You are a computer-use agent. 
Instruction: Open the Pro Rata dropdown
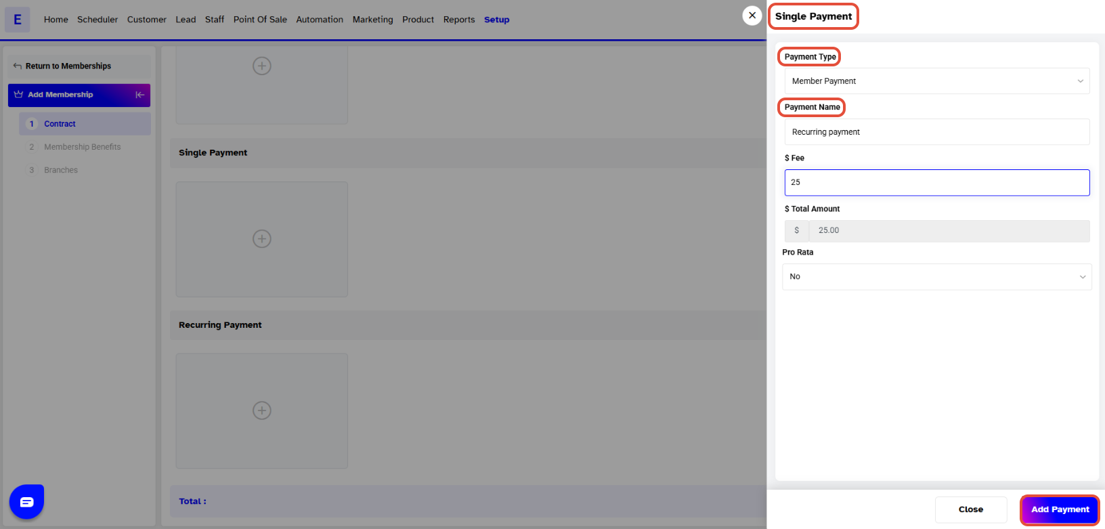[937, 276]
